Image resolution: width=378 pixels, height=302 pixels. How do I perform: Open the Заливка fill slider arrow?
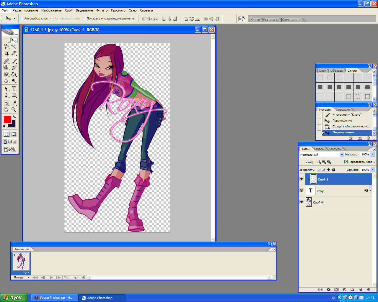372,170
